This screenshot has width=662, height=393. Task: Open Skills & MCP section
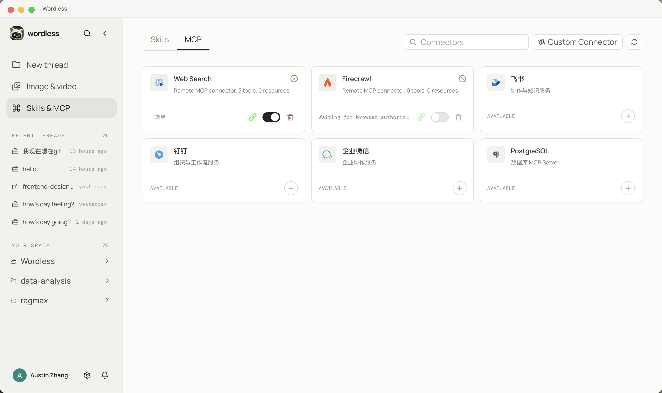(61, 108)
